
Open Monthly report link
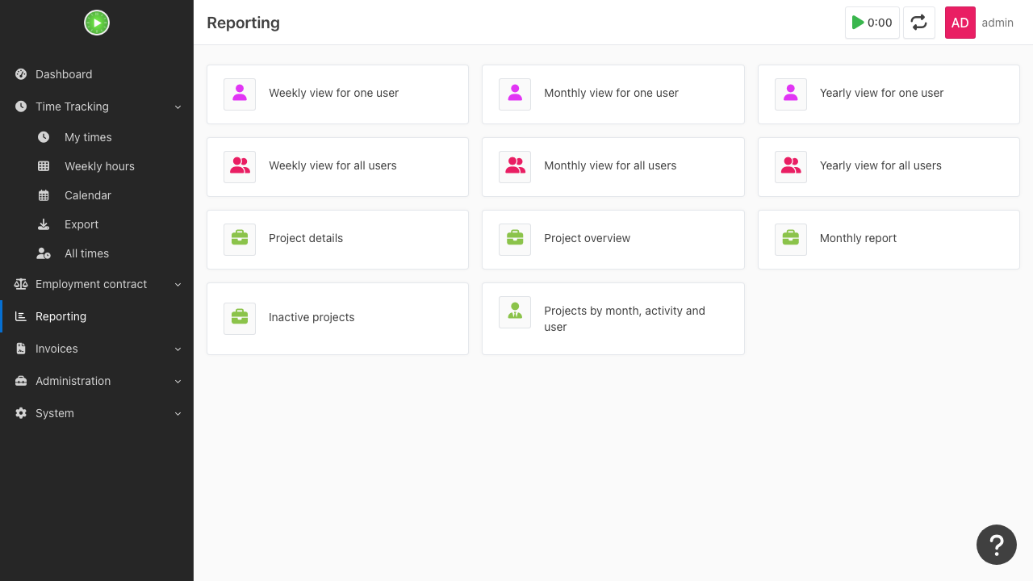pyautogui.click(x=889, y=240)
